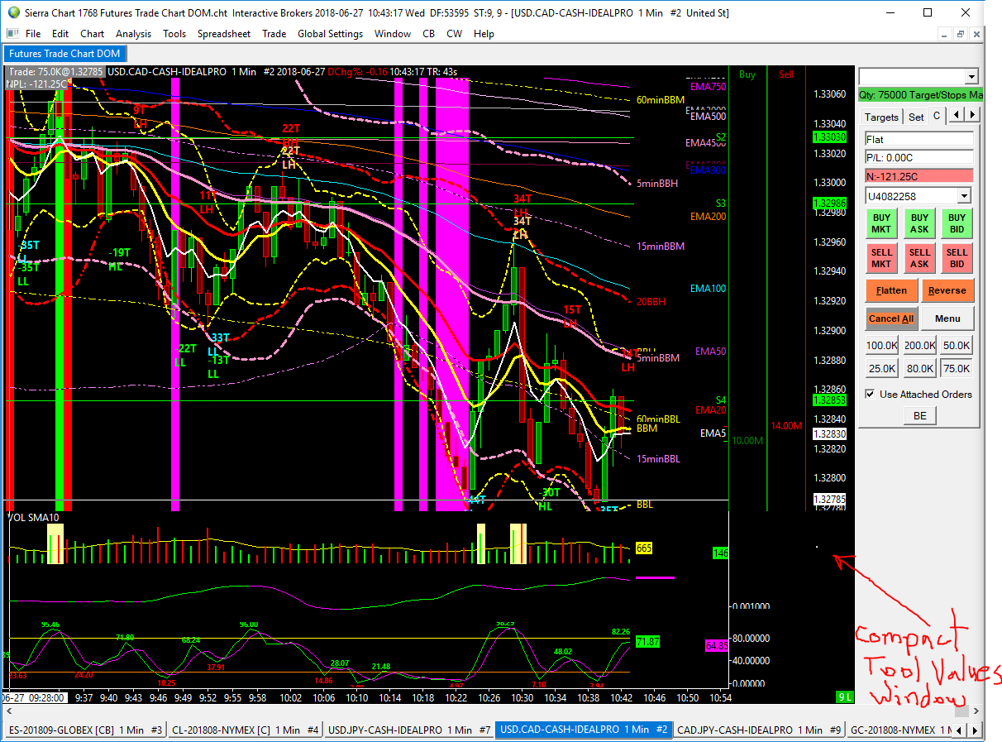Switch to CL-201808-NYMEX chart tab
Viewport: 1002px width, 742px height.
point(246,730)
